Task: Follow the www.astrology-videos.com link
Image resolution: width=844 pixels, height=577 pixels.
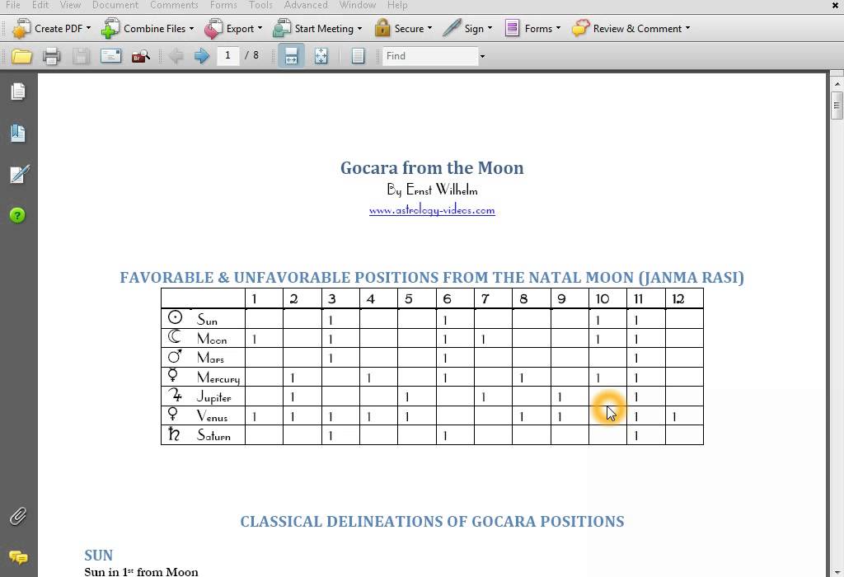Action: (x=432, y=210)
